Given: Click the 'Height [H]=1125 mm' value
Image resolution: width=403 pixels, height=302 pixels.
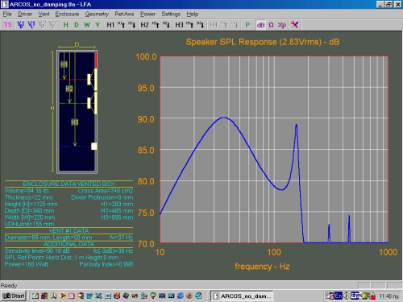Looking at the screenshot, I should coord(31,205).
